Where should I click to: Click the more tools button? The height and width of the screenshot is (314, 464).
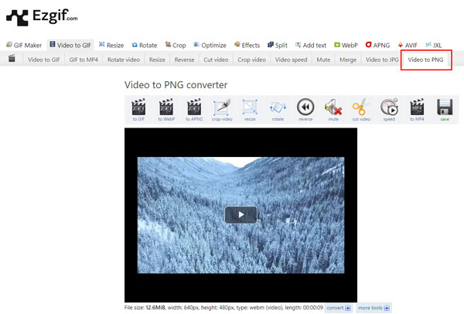coord(374,308)
